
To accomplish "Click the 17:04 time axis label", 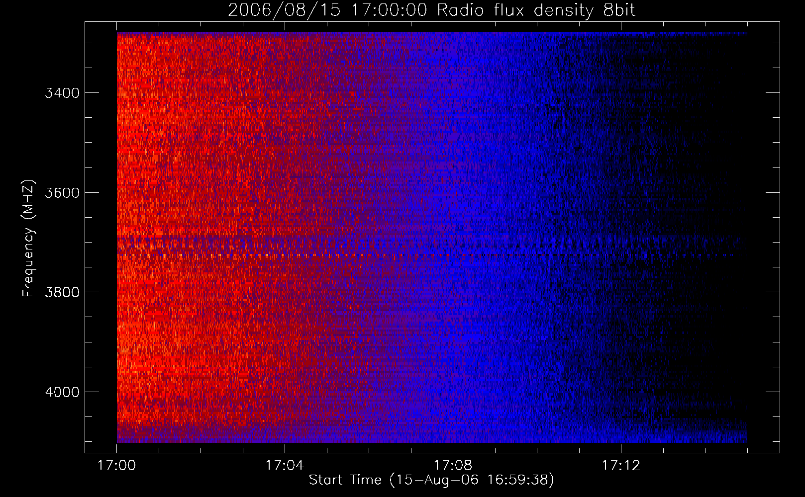I will point(285,466).
